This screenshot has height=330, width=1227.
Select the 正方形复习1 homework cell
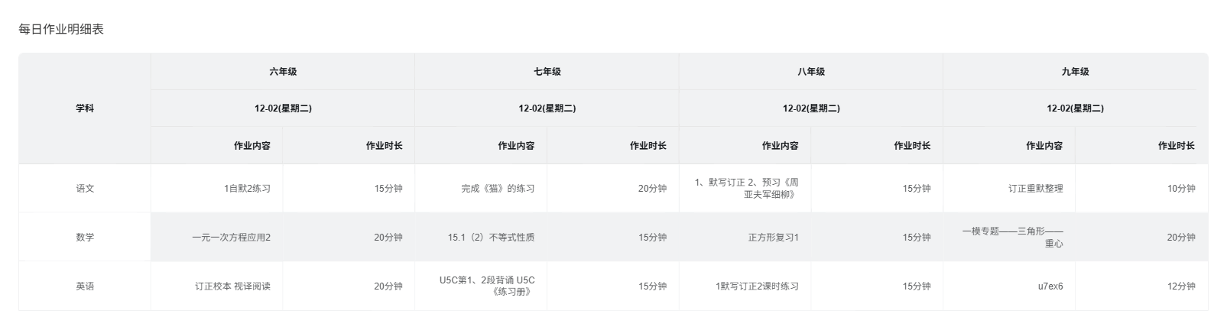tap(773, 238)
